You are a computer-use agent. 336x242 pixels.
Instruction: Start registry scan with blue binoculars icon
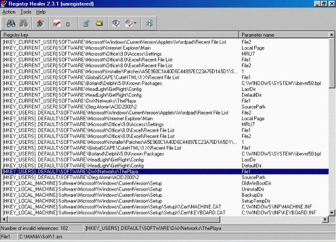tap(11, 23)
